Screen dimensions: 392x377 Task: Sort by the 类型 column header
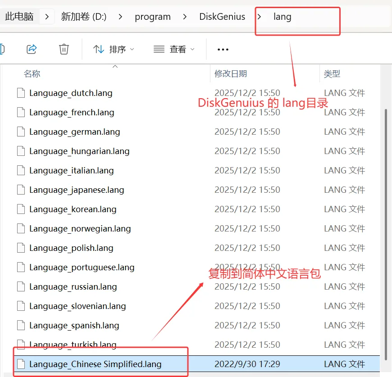tap(332, 74)
